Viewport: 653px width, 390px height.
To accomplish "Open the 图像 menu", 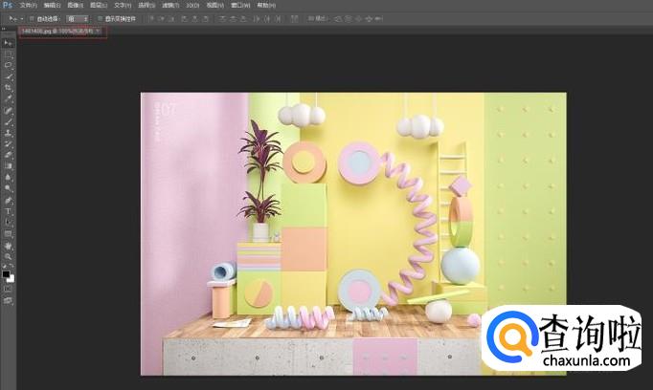I will [74, 5].
